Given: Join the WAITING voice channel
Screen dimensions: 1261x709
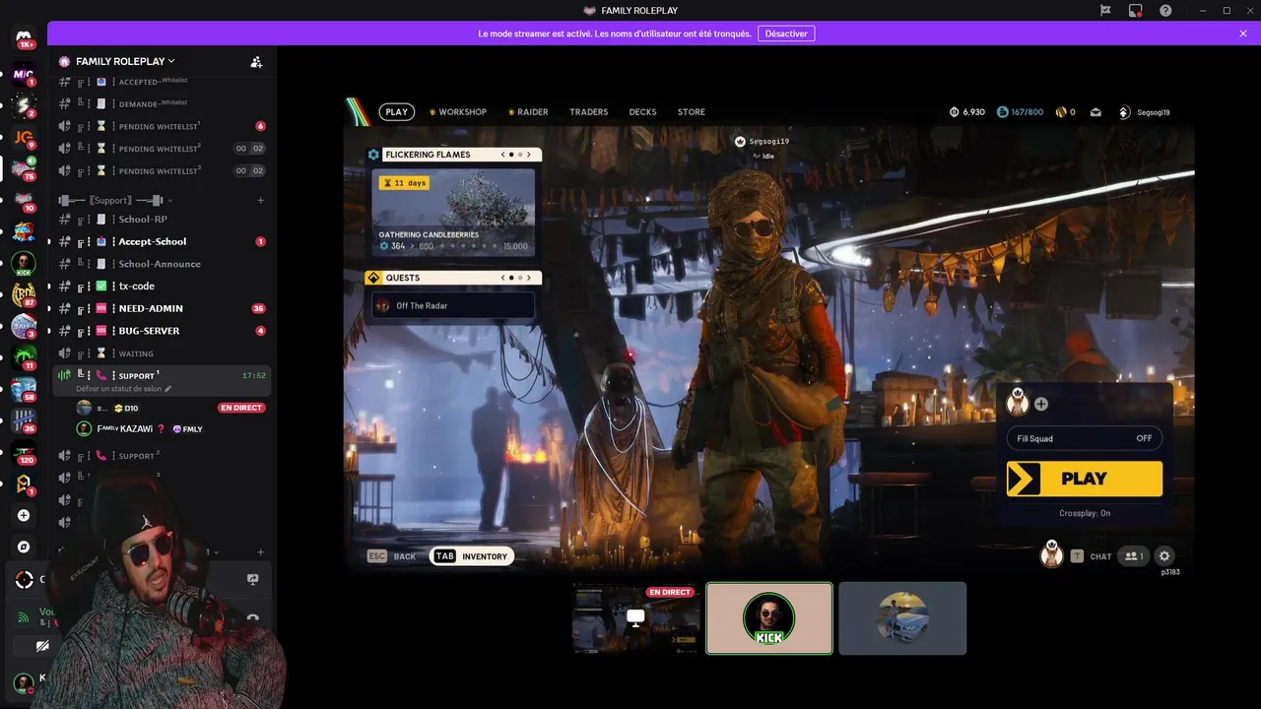Looking at the screenshot, I should tap(162, 354).
